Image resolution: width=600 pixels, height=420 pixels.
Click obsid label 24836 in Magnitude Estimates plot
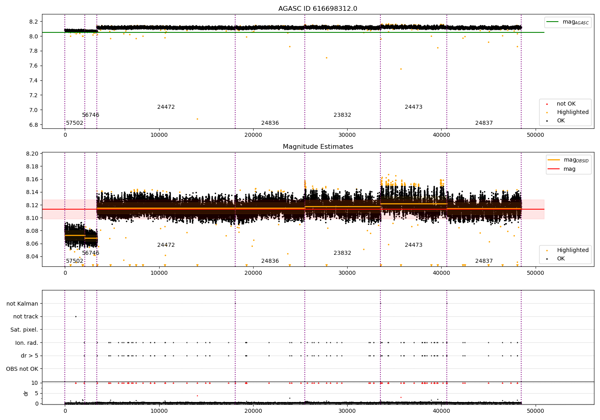(270, 261)
